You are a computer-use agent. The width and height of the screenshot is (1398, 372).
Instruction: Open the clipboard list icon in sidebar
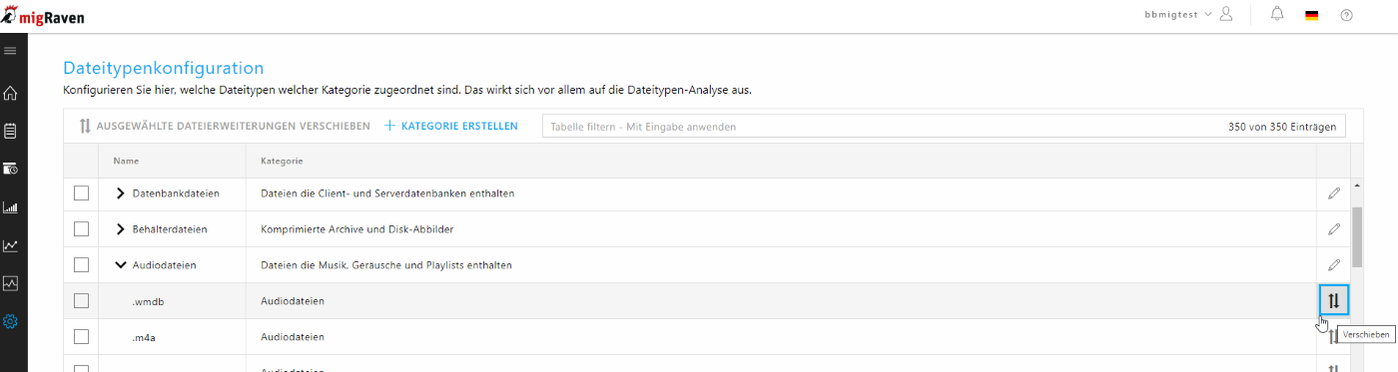(x=11, y=131)
